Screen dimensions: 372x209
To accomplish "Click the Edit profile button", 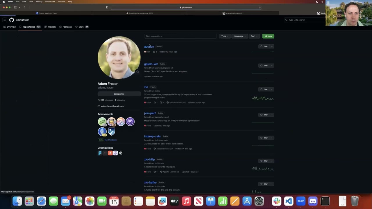I will pos(119,94).
